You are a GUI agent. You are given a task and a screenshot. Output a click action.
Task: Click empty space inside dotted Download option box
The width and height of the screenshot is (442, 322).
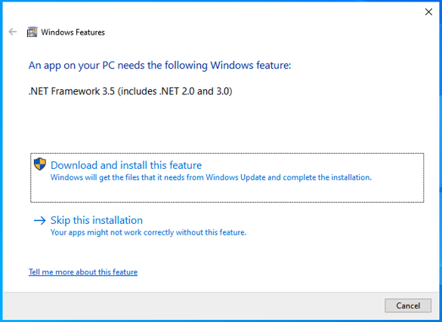pos(227,192)
